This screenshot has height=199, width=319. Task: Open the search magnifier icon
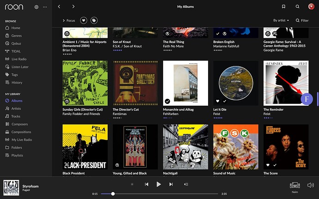pos(297,7)
